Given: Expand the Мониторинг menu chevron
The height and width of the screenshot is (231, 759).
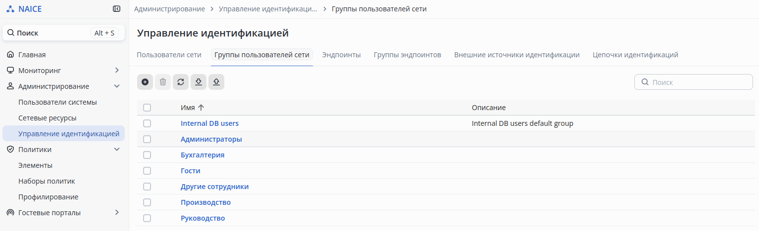Looking at the screenshot, I should click(117, 71).
